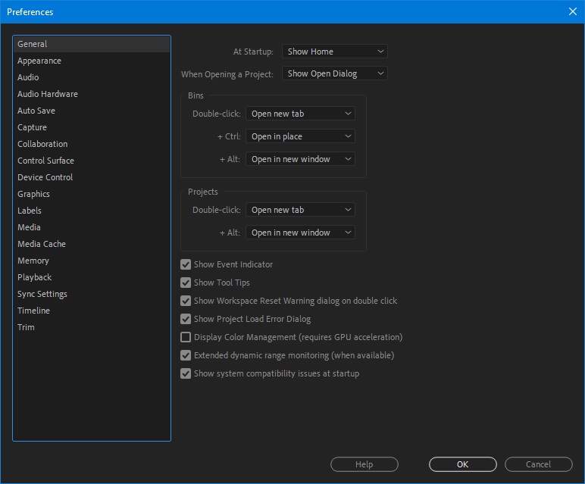The width and height of the screenshot is (585, 484).
Task: Uncheck Show Event Indicator
Action: 186,264
